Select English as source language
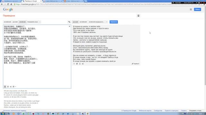Viewport: 206px width, 115px height. click(x=7, y=22)
